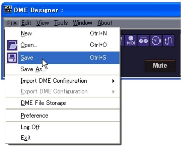183x147 pixels.
Task: Select Import DME Configuration entry
Action: (63, 81)
